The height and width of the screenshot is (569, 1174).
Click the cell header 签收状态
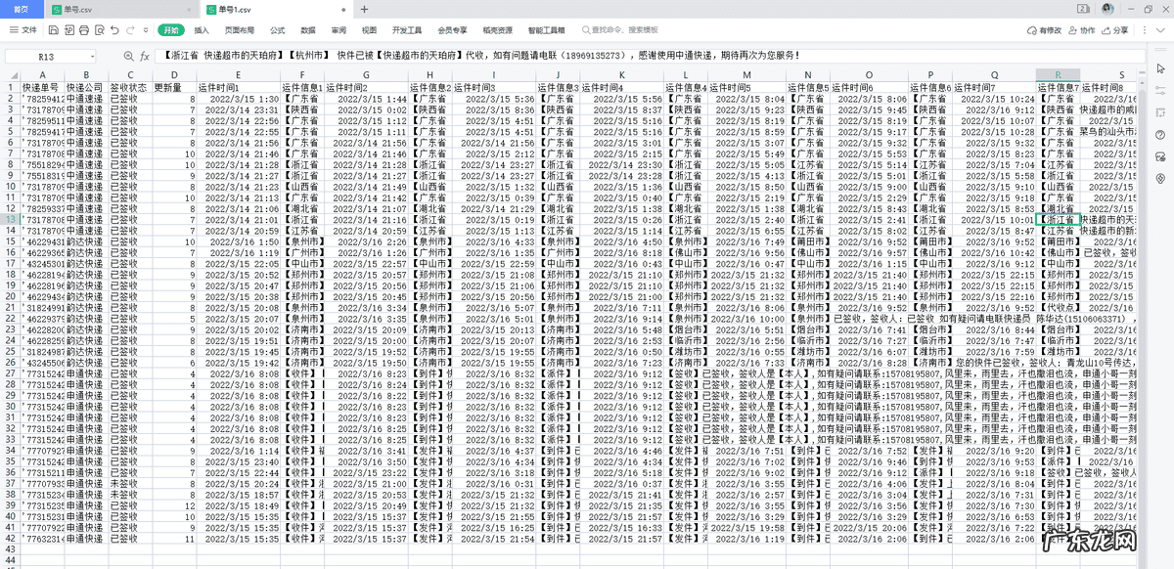click(x=130, y=87)
